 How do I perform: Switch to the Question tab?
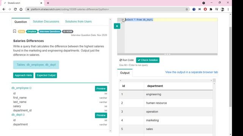point(21,22)
